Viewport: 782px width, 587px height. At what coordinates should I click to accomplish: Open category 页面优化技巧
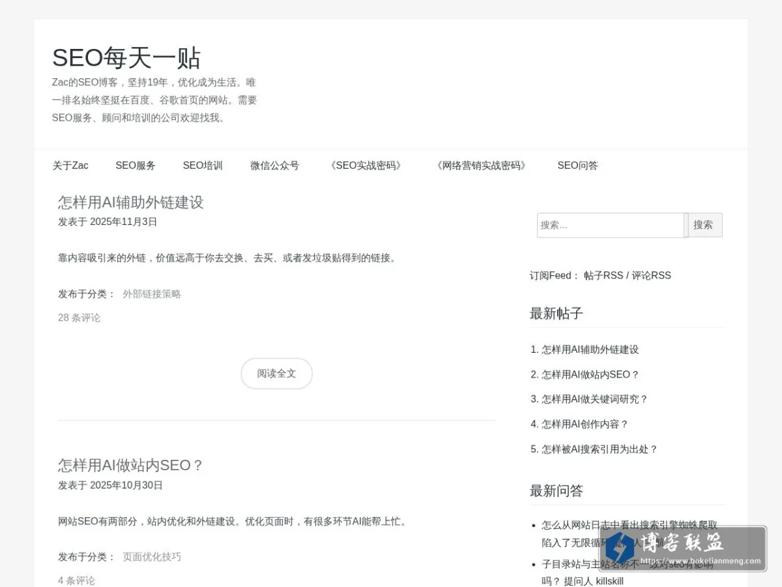click(152, 557)
